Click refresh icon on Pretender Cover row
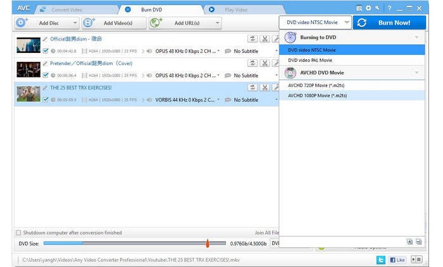This screenshot has width=443, height=267. coord(253,63)
